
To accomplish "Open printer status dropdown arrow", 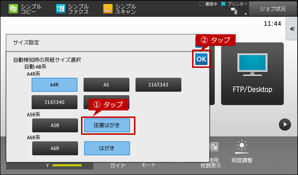I will coord(246,14).
